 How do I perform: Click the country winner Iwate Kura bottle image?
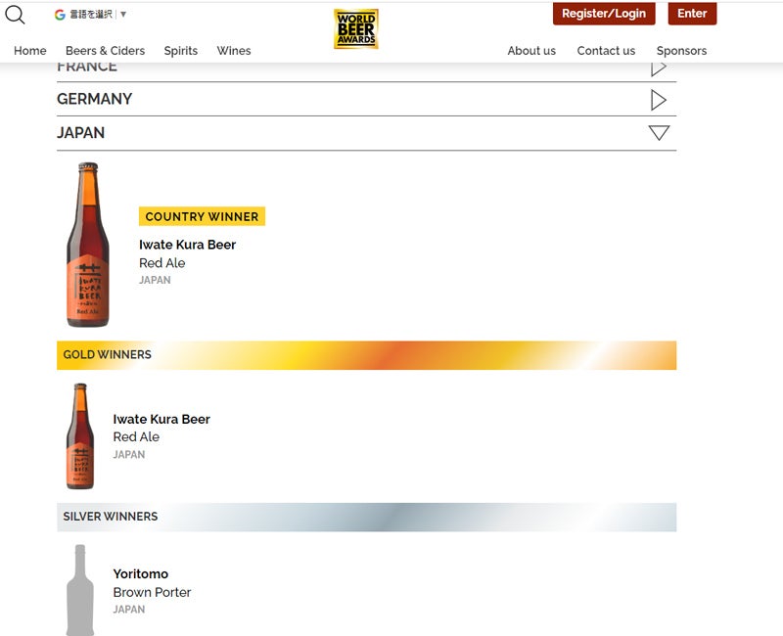(x=88, y=245)
